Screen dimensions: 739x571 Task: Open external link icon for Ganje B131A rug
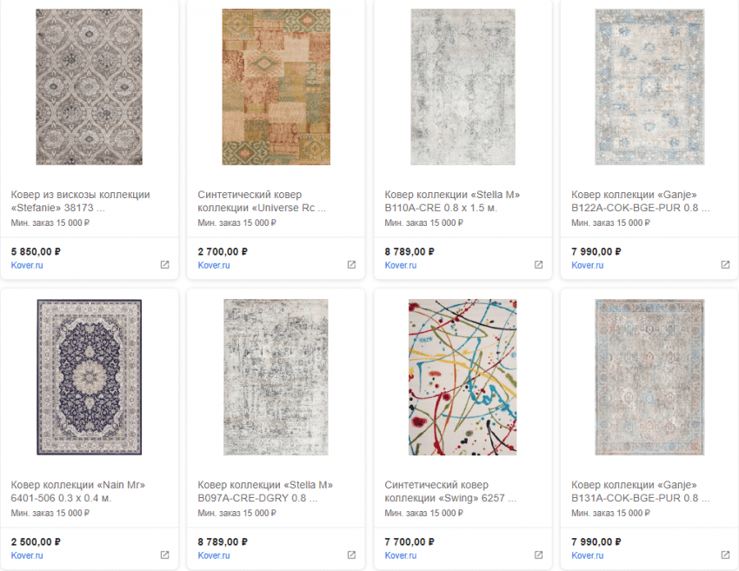tap(725, 555)
